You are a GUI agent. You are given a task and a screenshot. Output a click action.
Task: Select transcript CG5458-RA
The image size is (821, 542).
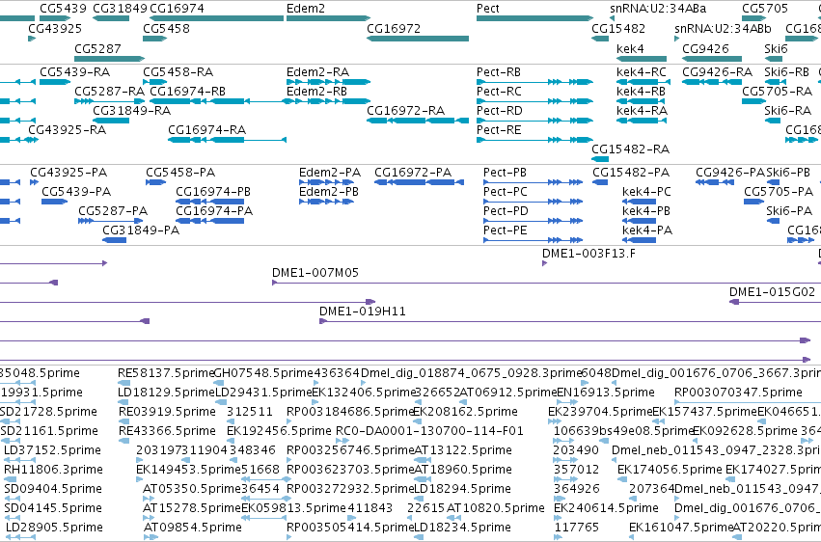[x=155, y=82]
